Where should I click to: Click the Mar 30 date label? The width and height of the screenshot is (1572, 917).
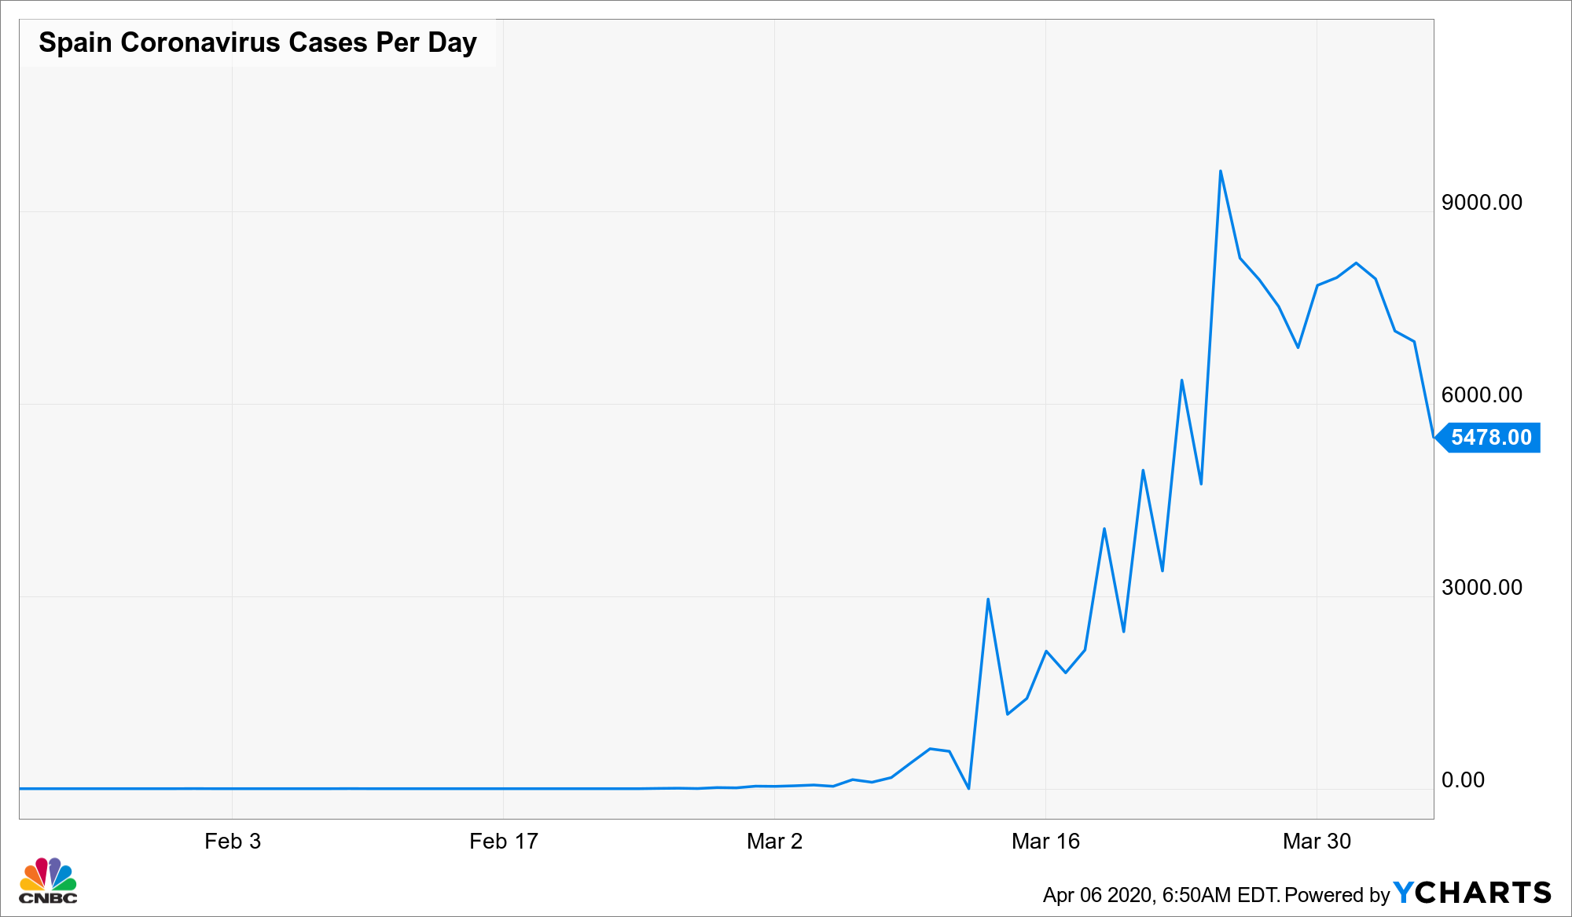pos(1317,841)
